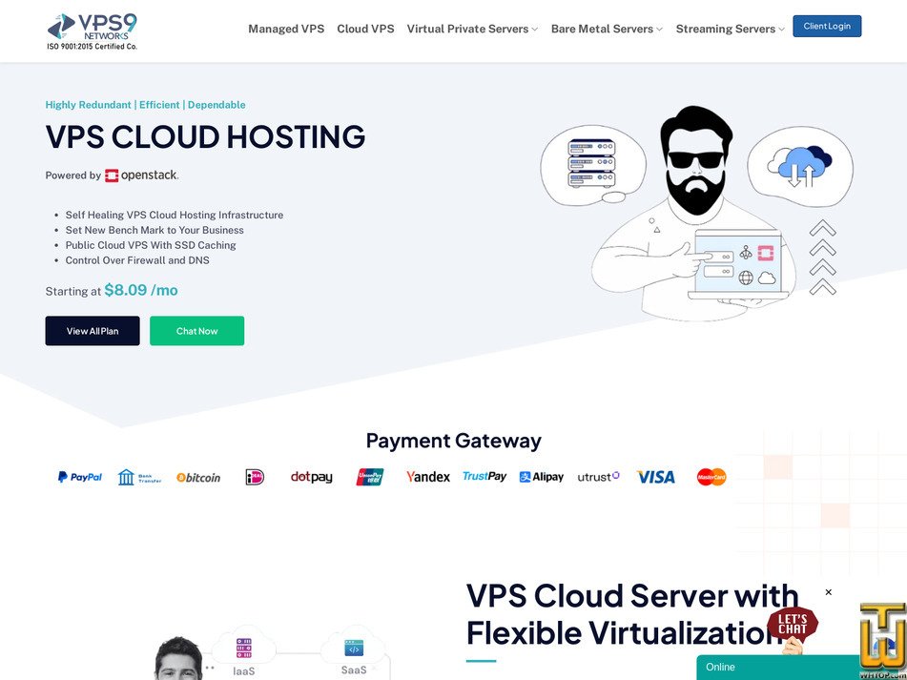Screen dimensions: 907x680
Task: Open the Online chat bar
Action: pyautogui.click(x=778, y=668)
